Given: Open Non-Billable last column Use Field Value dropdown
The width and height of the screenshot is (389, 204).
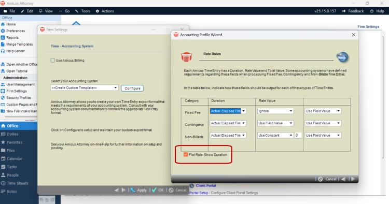Looking at the screenshot, I should pyautogui.click(x=338, y=135).
